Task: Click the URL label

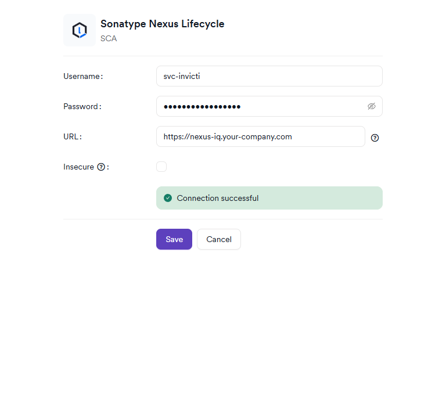Action: 73,136
